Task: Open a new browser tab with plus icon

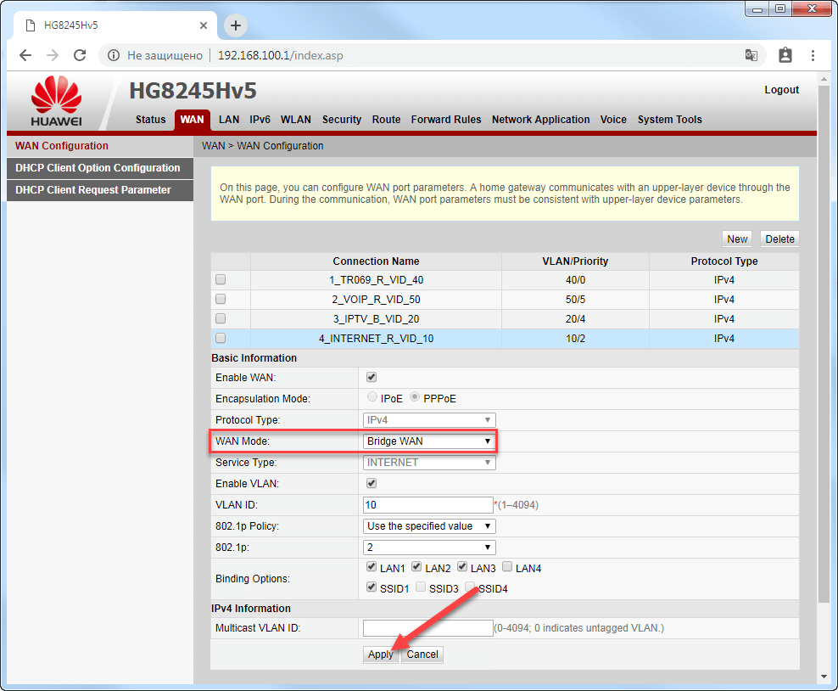Action: [235, 25]
